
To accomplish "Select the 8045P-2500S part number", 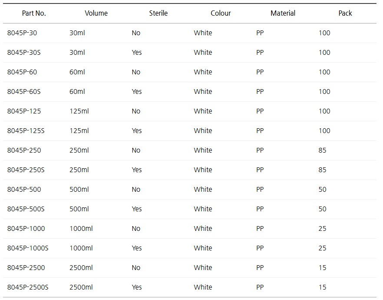I will point(28,287).
